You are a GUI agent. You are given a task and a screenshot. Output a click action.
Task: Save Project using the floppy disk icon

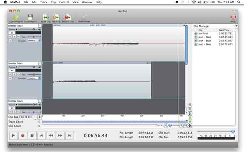coord(30,18)
